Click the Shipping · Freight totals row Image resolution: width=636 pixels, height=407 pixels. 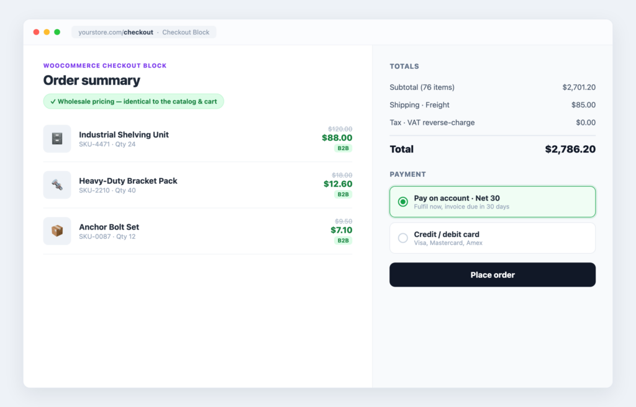[493, 105]
